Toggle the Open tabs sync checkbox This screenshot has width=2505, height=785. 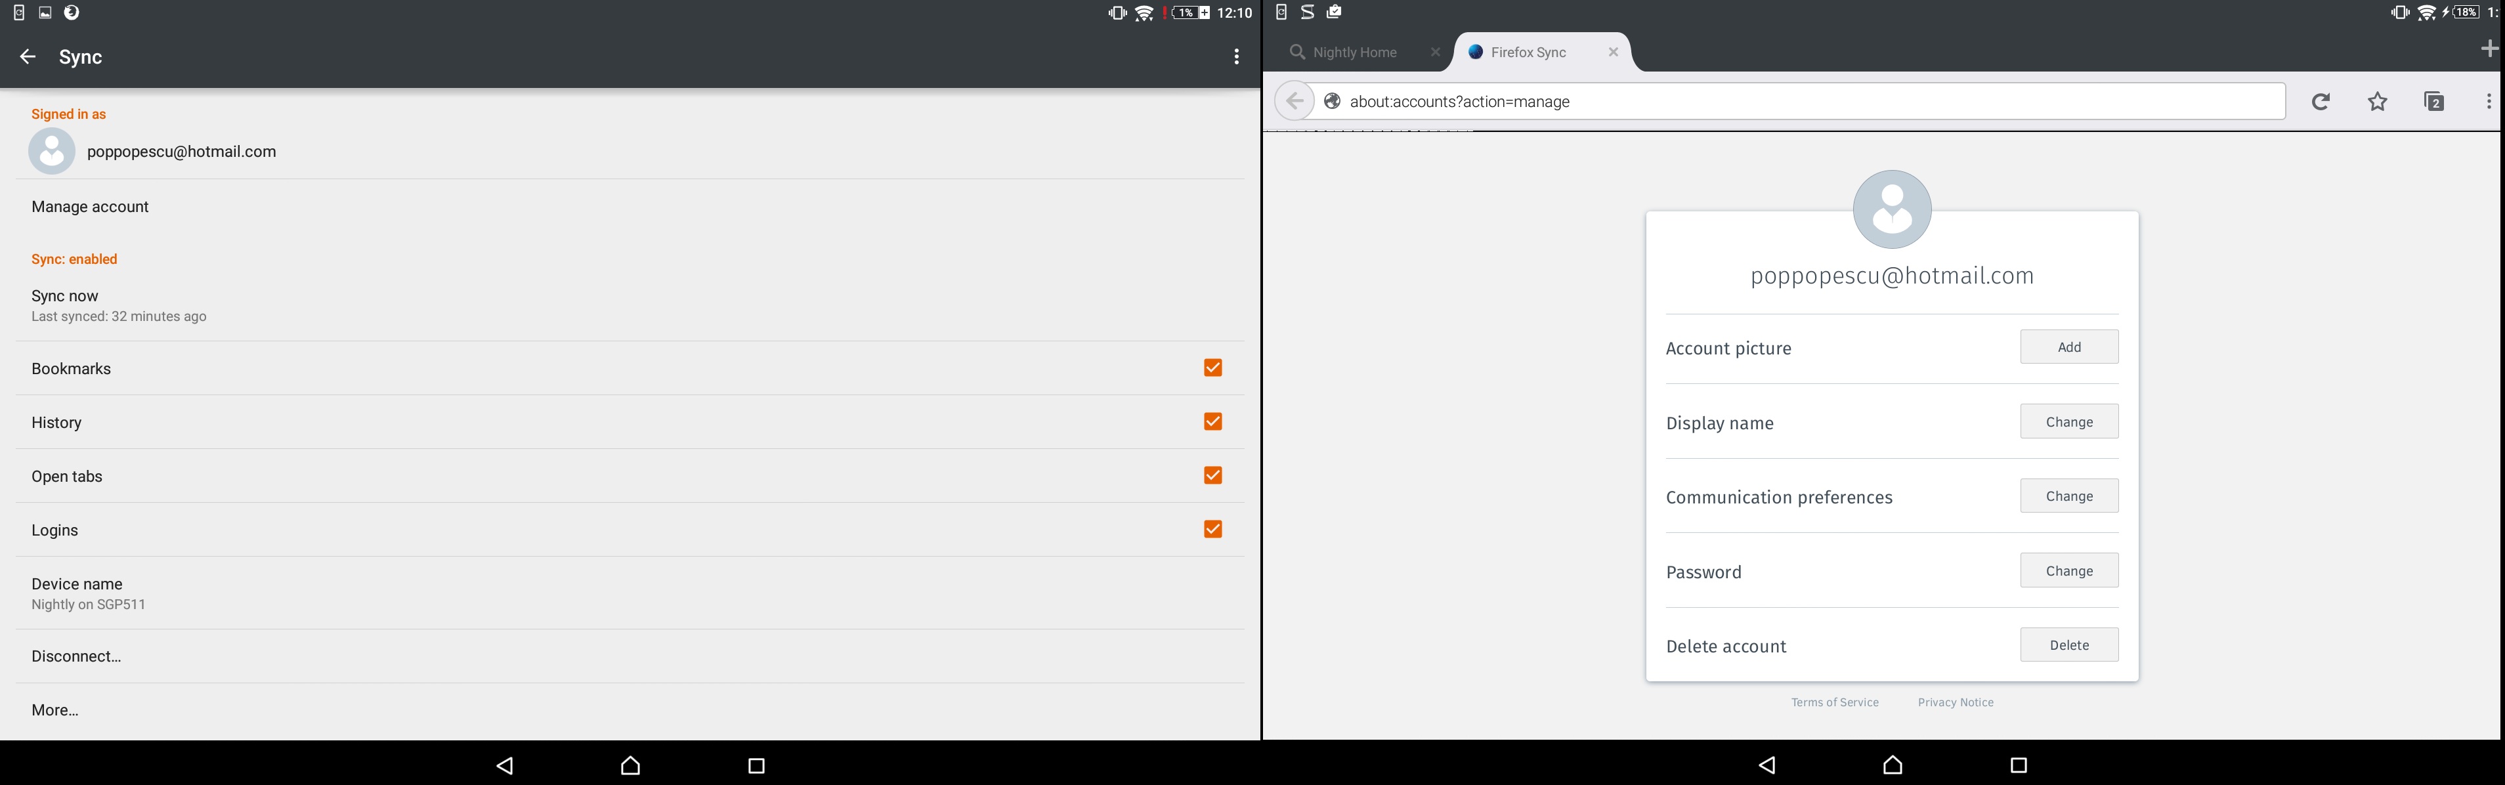[1212, 475]
